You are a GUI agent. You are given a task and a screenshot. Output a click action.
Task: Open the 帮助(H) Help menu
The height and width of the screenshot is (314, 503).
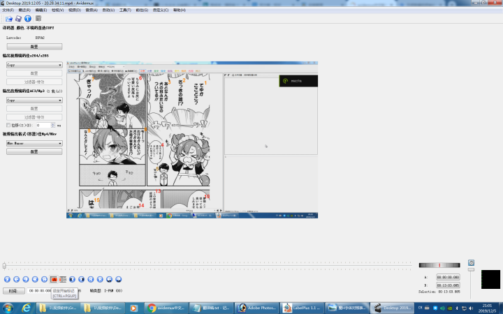[x=180, y=10]
